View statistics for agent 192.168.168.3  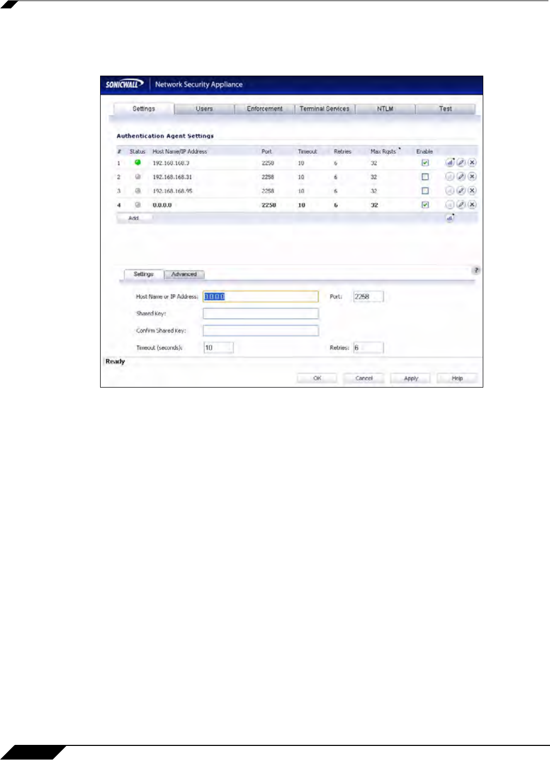tap(449, 163)
